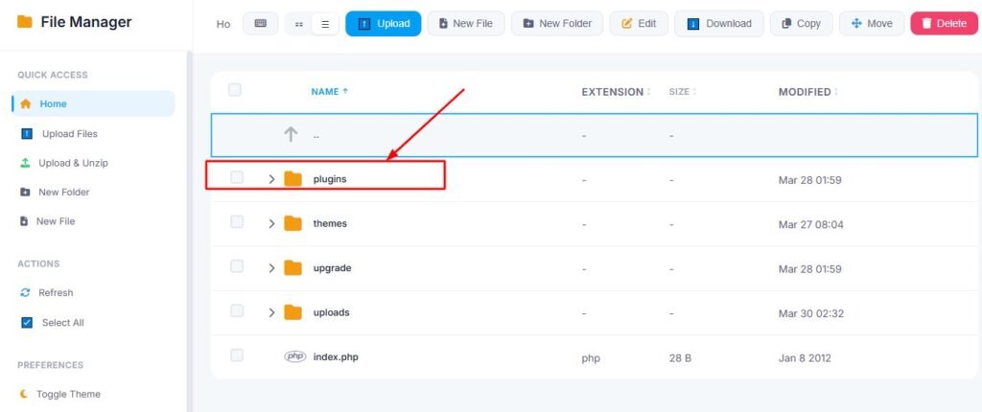This screenshot has width=982, height=412.
Task: Click the Toggle Theme moon icon
Action: coord(25,394)
